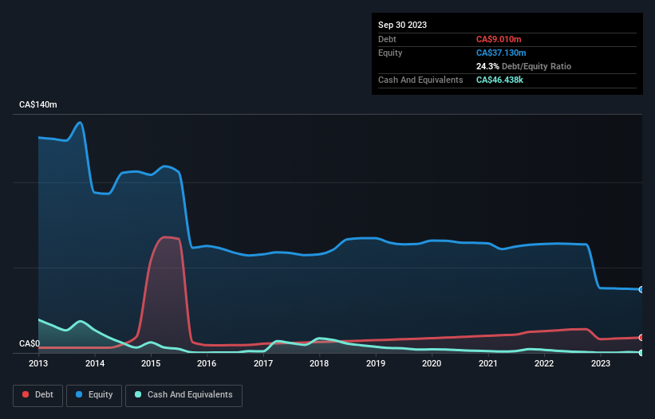Click the CA$140m y-axis label
655x419 pixels.
pyautogui.click(x=38, y=104)
